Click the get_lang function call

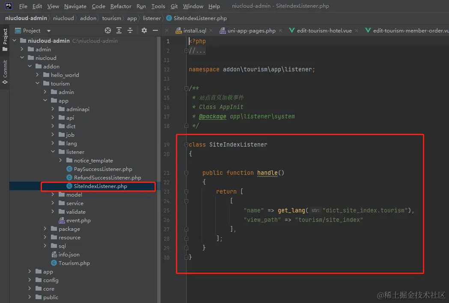pos(291,210)
